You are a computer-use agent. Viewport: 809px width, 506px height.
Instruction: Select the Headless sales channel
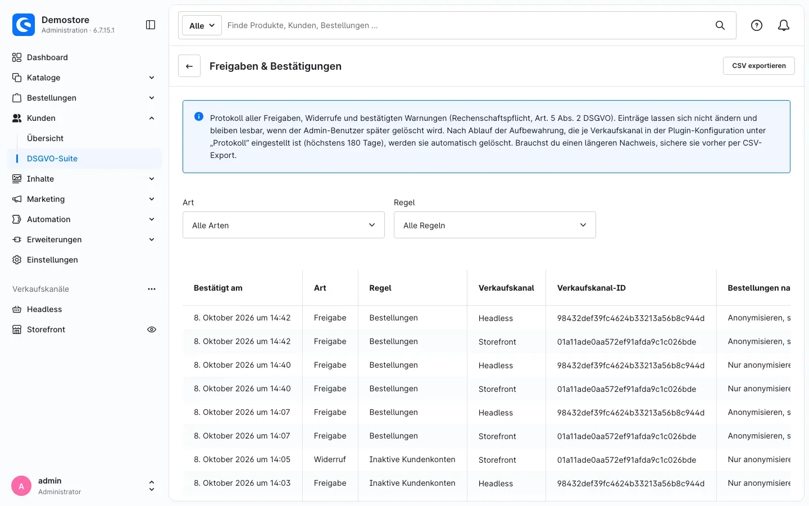44,309
